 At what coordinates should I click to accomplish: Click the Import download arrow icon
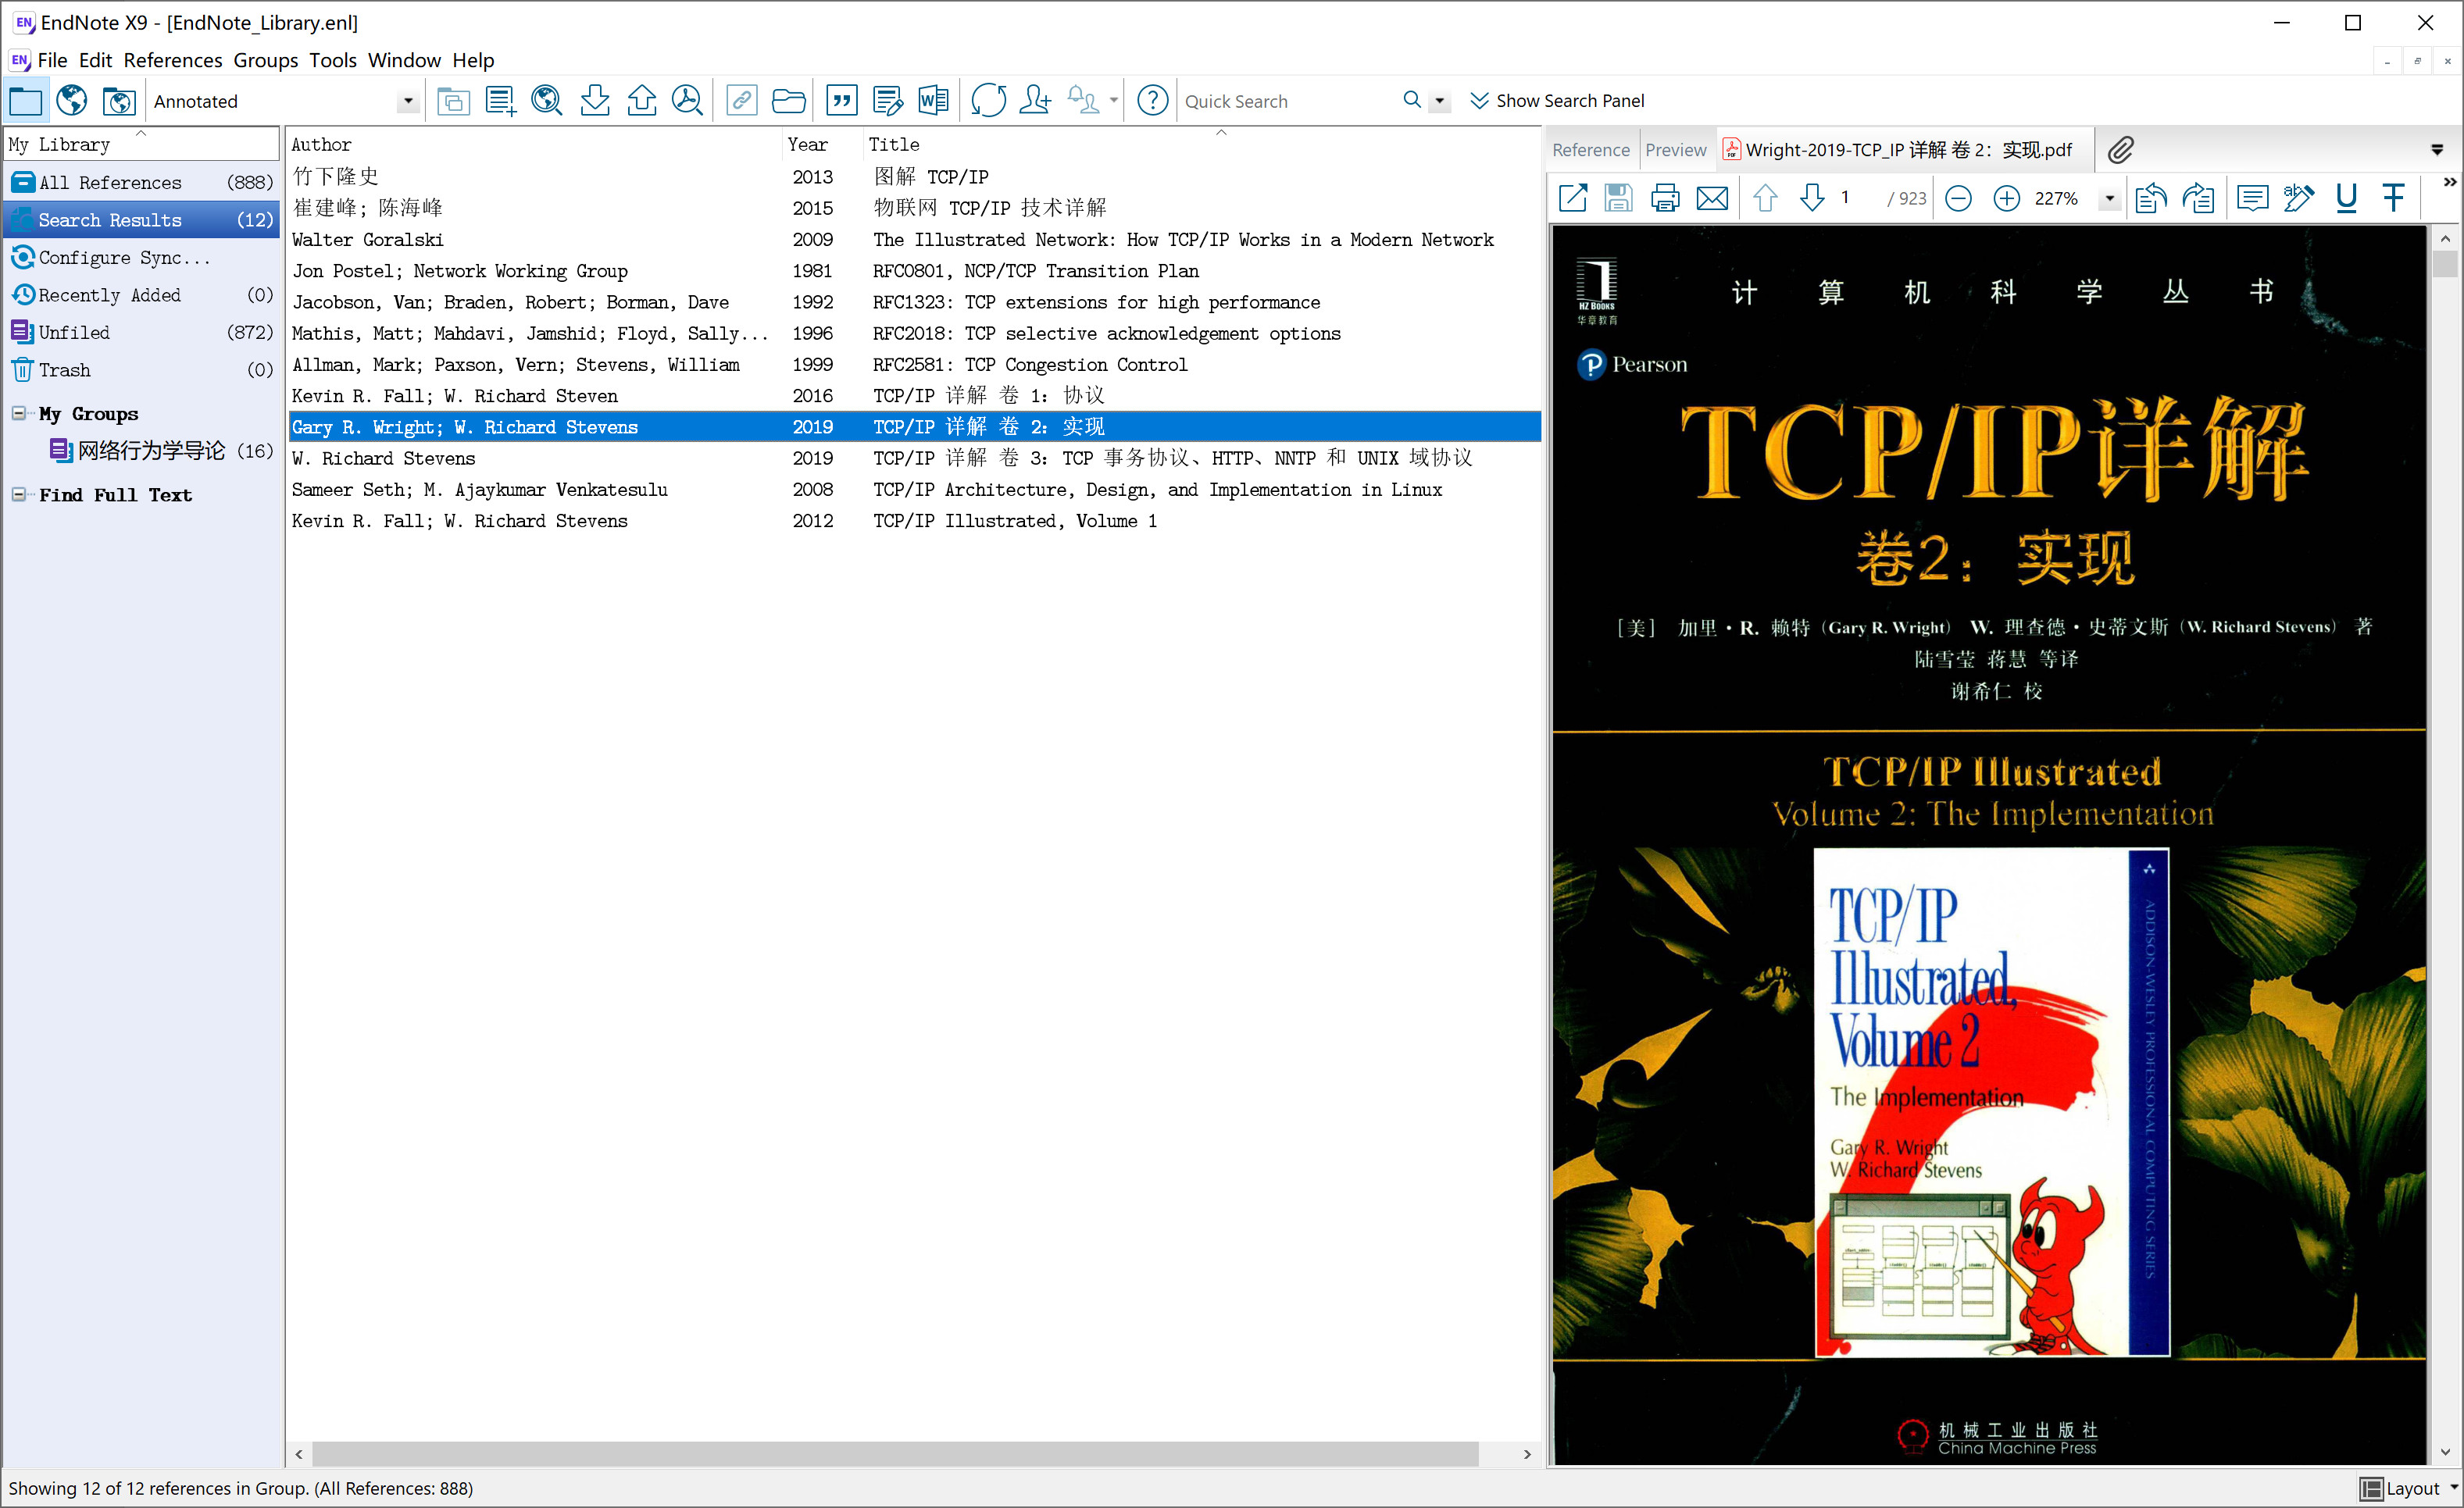[x=595, y=101]
